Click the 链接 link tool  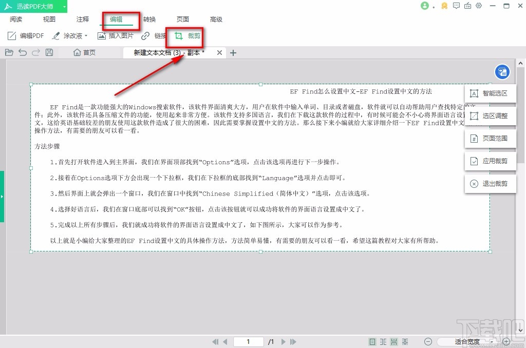154,35
